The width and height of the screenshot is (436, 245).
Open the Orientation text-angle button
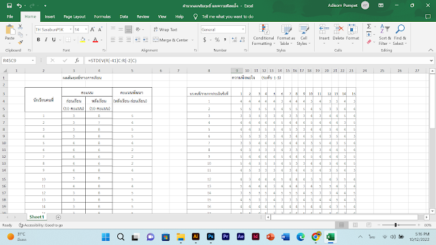pos(138,29)
